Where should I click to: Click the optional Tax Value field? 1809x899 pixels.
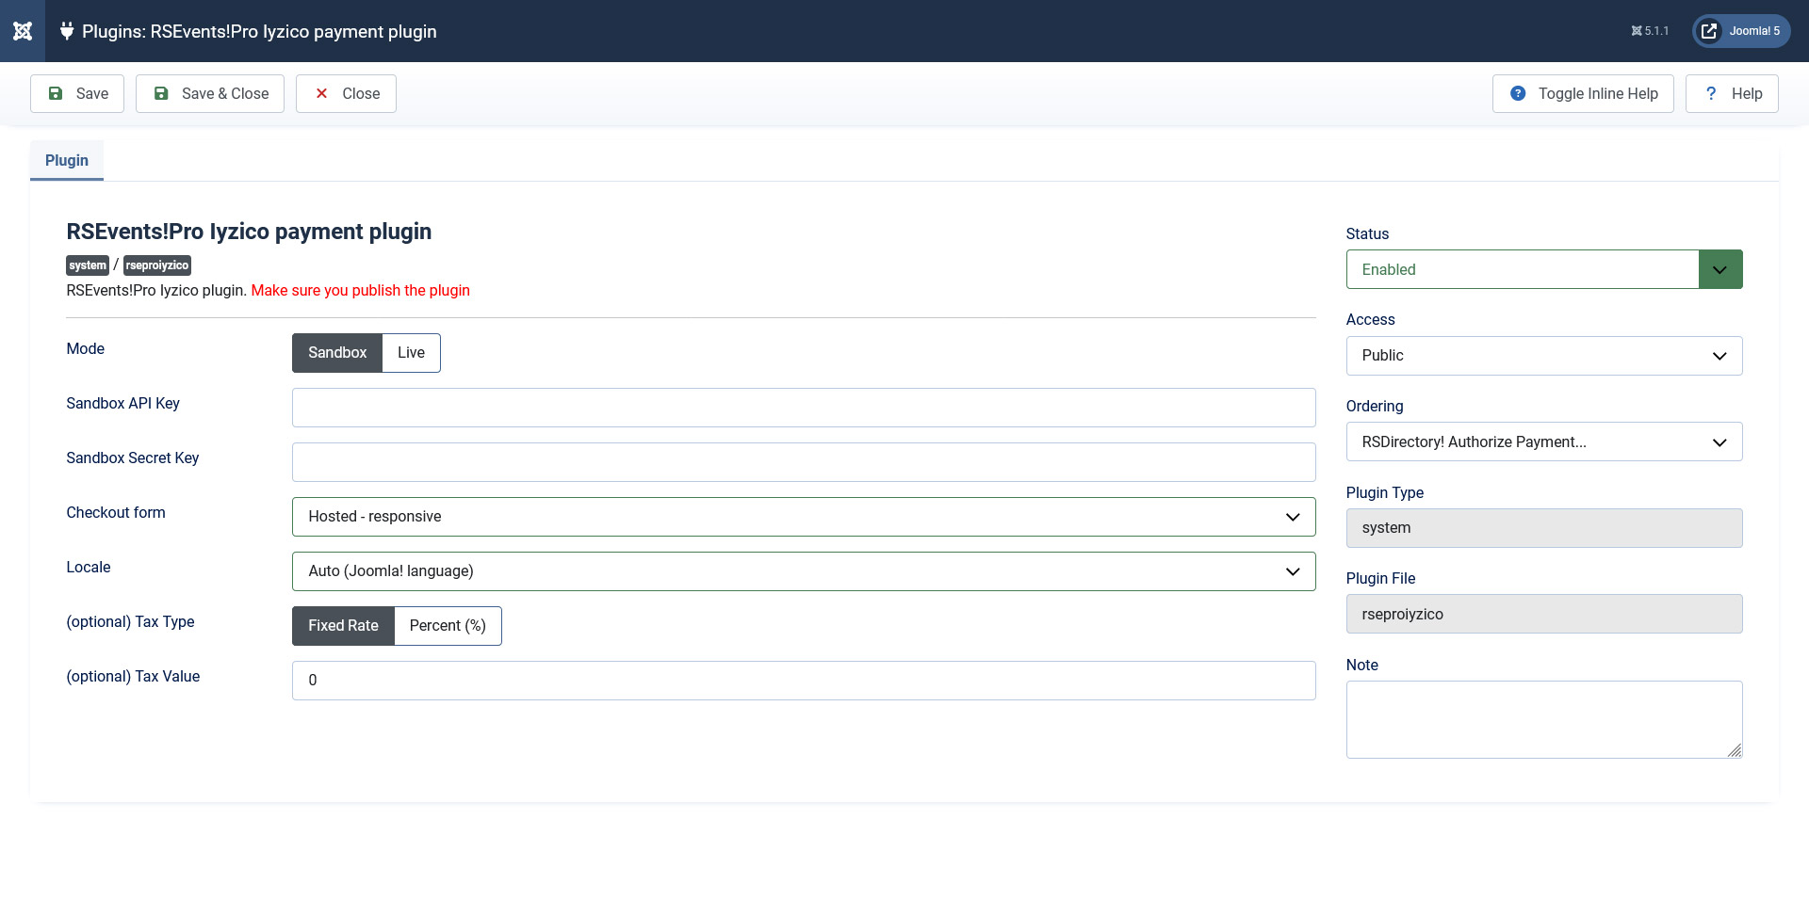(x=804, y=681)
